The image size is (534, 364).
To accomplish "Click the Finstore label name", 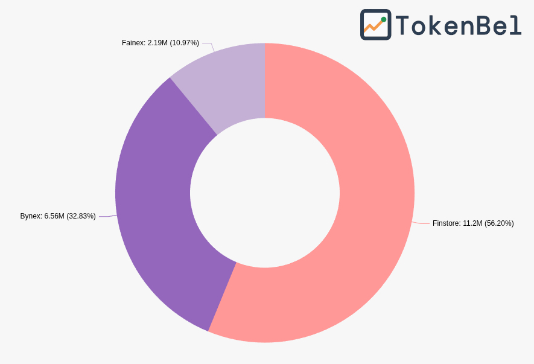I will click(446, 223).
